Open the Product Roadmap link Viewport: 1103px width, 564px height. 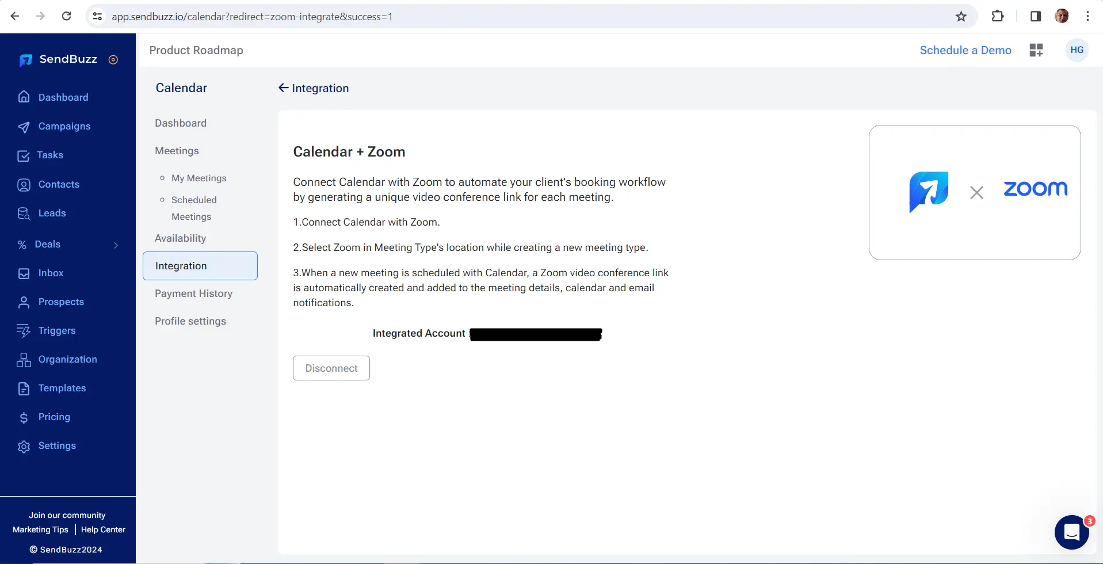click(x=196, y=50)
